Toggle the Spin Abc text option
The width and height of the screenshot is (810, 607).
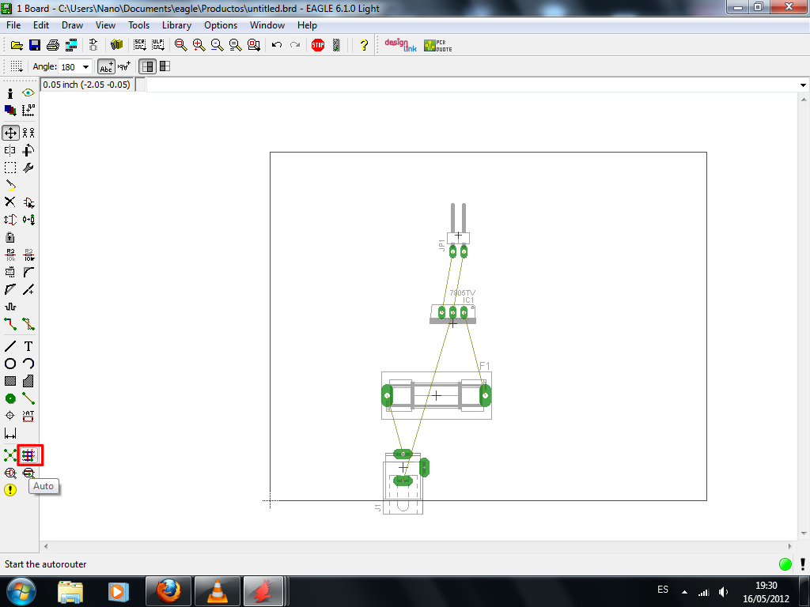coord(107,66)
